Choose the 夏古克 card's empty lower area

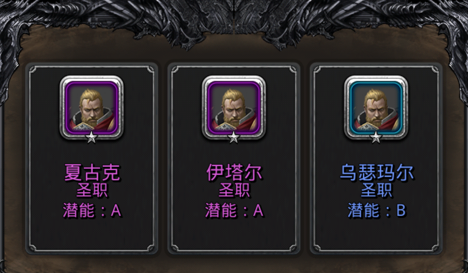pos(92,234)
